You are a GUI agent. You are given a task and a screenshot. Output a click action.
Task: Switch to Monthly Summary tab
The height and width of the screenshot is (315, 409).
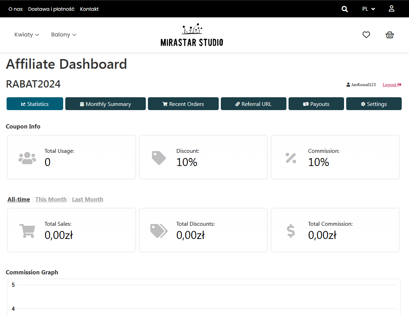click(106, 104)
